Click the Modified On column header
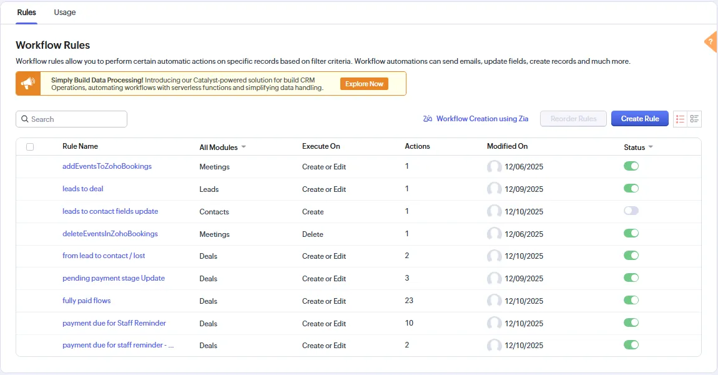718x375 pixels. pos(508,146)
